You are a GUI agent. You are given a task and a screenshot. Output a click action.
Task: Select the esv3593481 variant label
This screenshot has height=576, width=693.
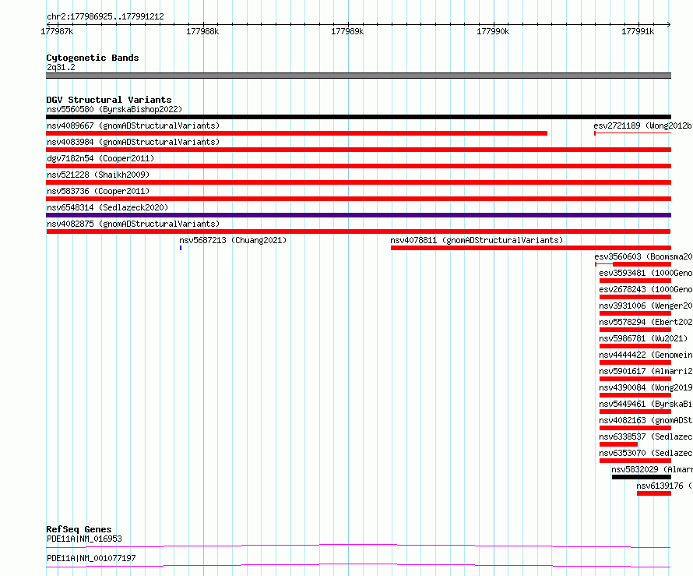pos(646,273)
